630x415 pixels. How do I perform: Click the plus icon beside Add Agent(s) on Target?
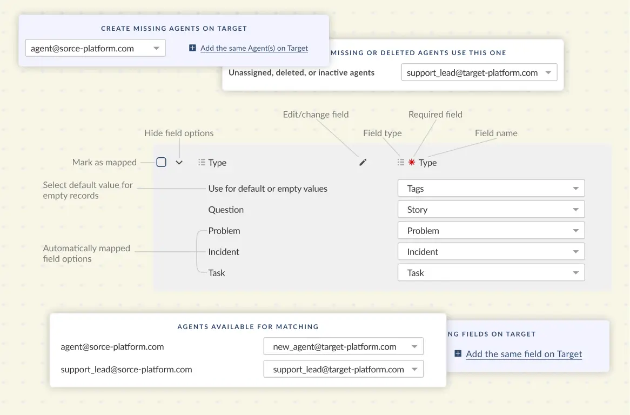coord(192,48)
